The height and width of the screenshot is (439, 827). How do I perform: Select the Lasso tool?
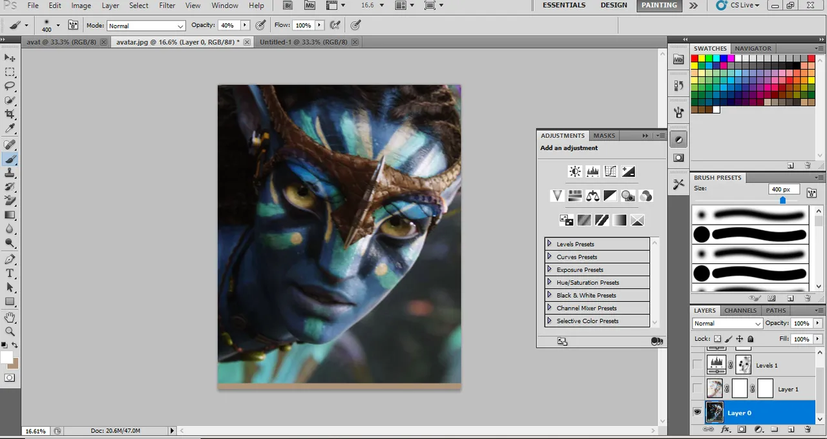[10, 86]
